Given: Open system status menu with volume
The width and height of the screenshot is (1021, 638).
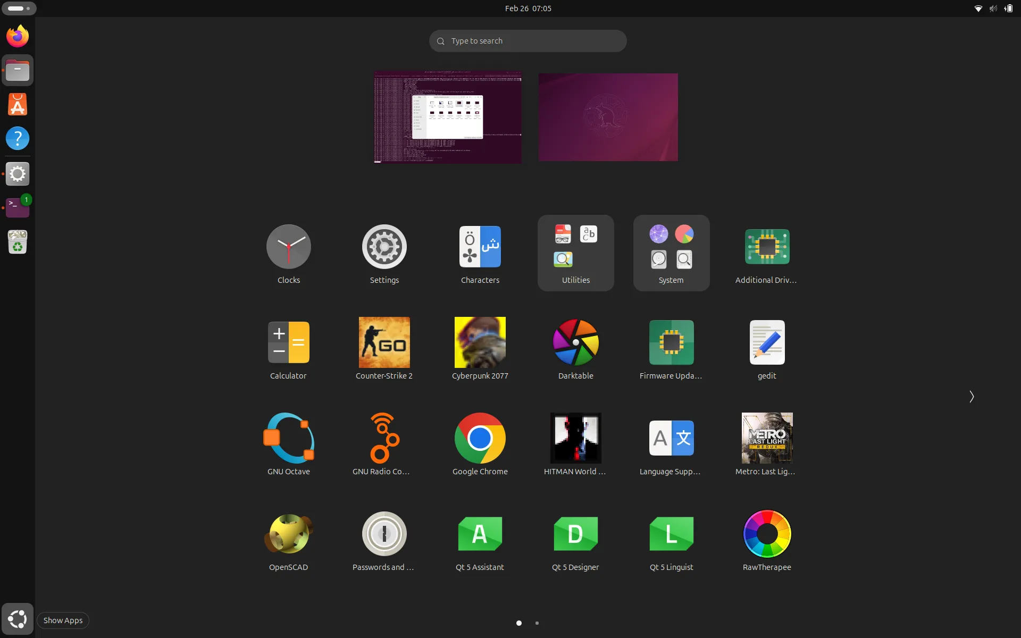Looking at the screenshot, I should 993,9.
